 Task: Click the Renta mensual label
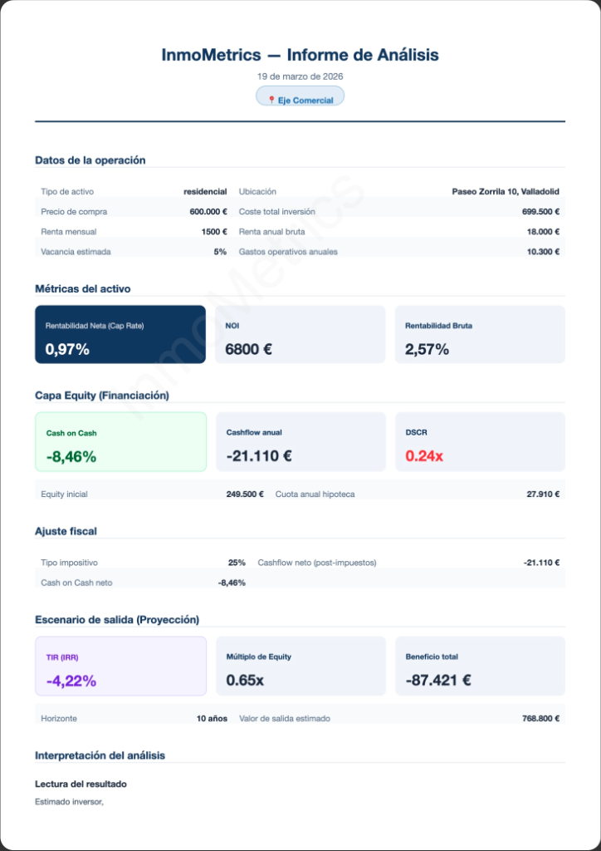pos(69,232)
